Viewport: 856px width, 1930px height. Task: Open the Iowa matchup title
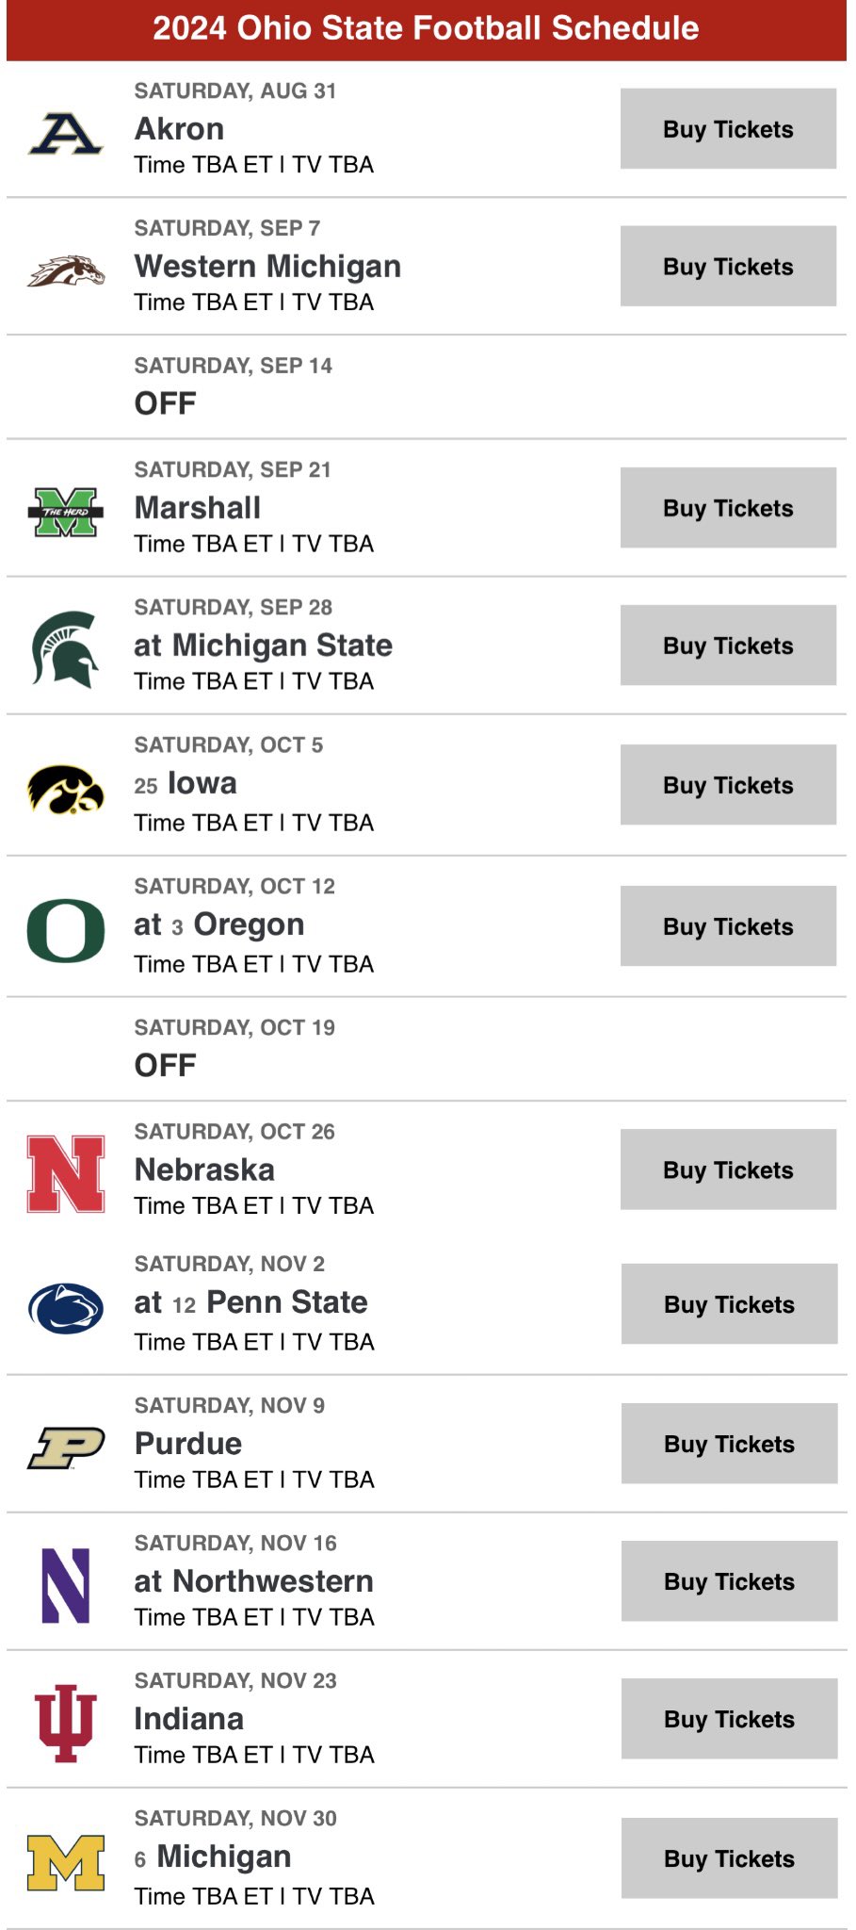tap(202, 783)
